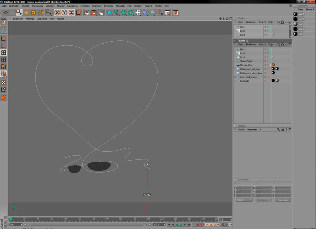This screenshot has width=316, height=229.
Task: Select Hintergrund_ohne_herz object
Action: [251, 73]
